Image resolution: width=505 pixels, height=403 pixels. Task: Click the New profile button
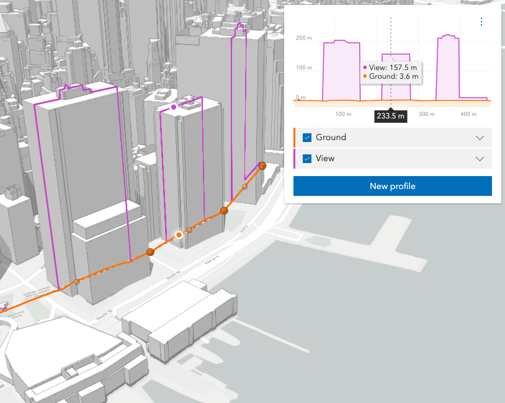coord(392,186)
